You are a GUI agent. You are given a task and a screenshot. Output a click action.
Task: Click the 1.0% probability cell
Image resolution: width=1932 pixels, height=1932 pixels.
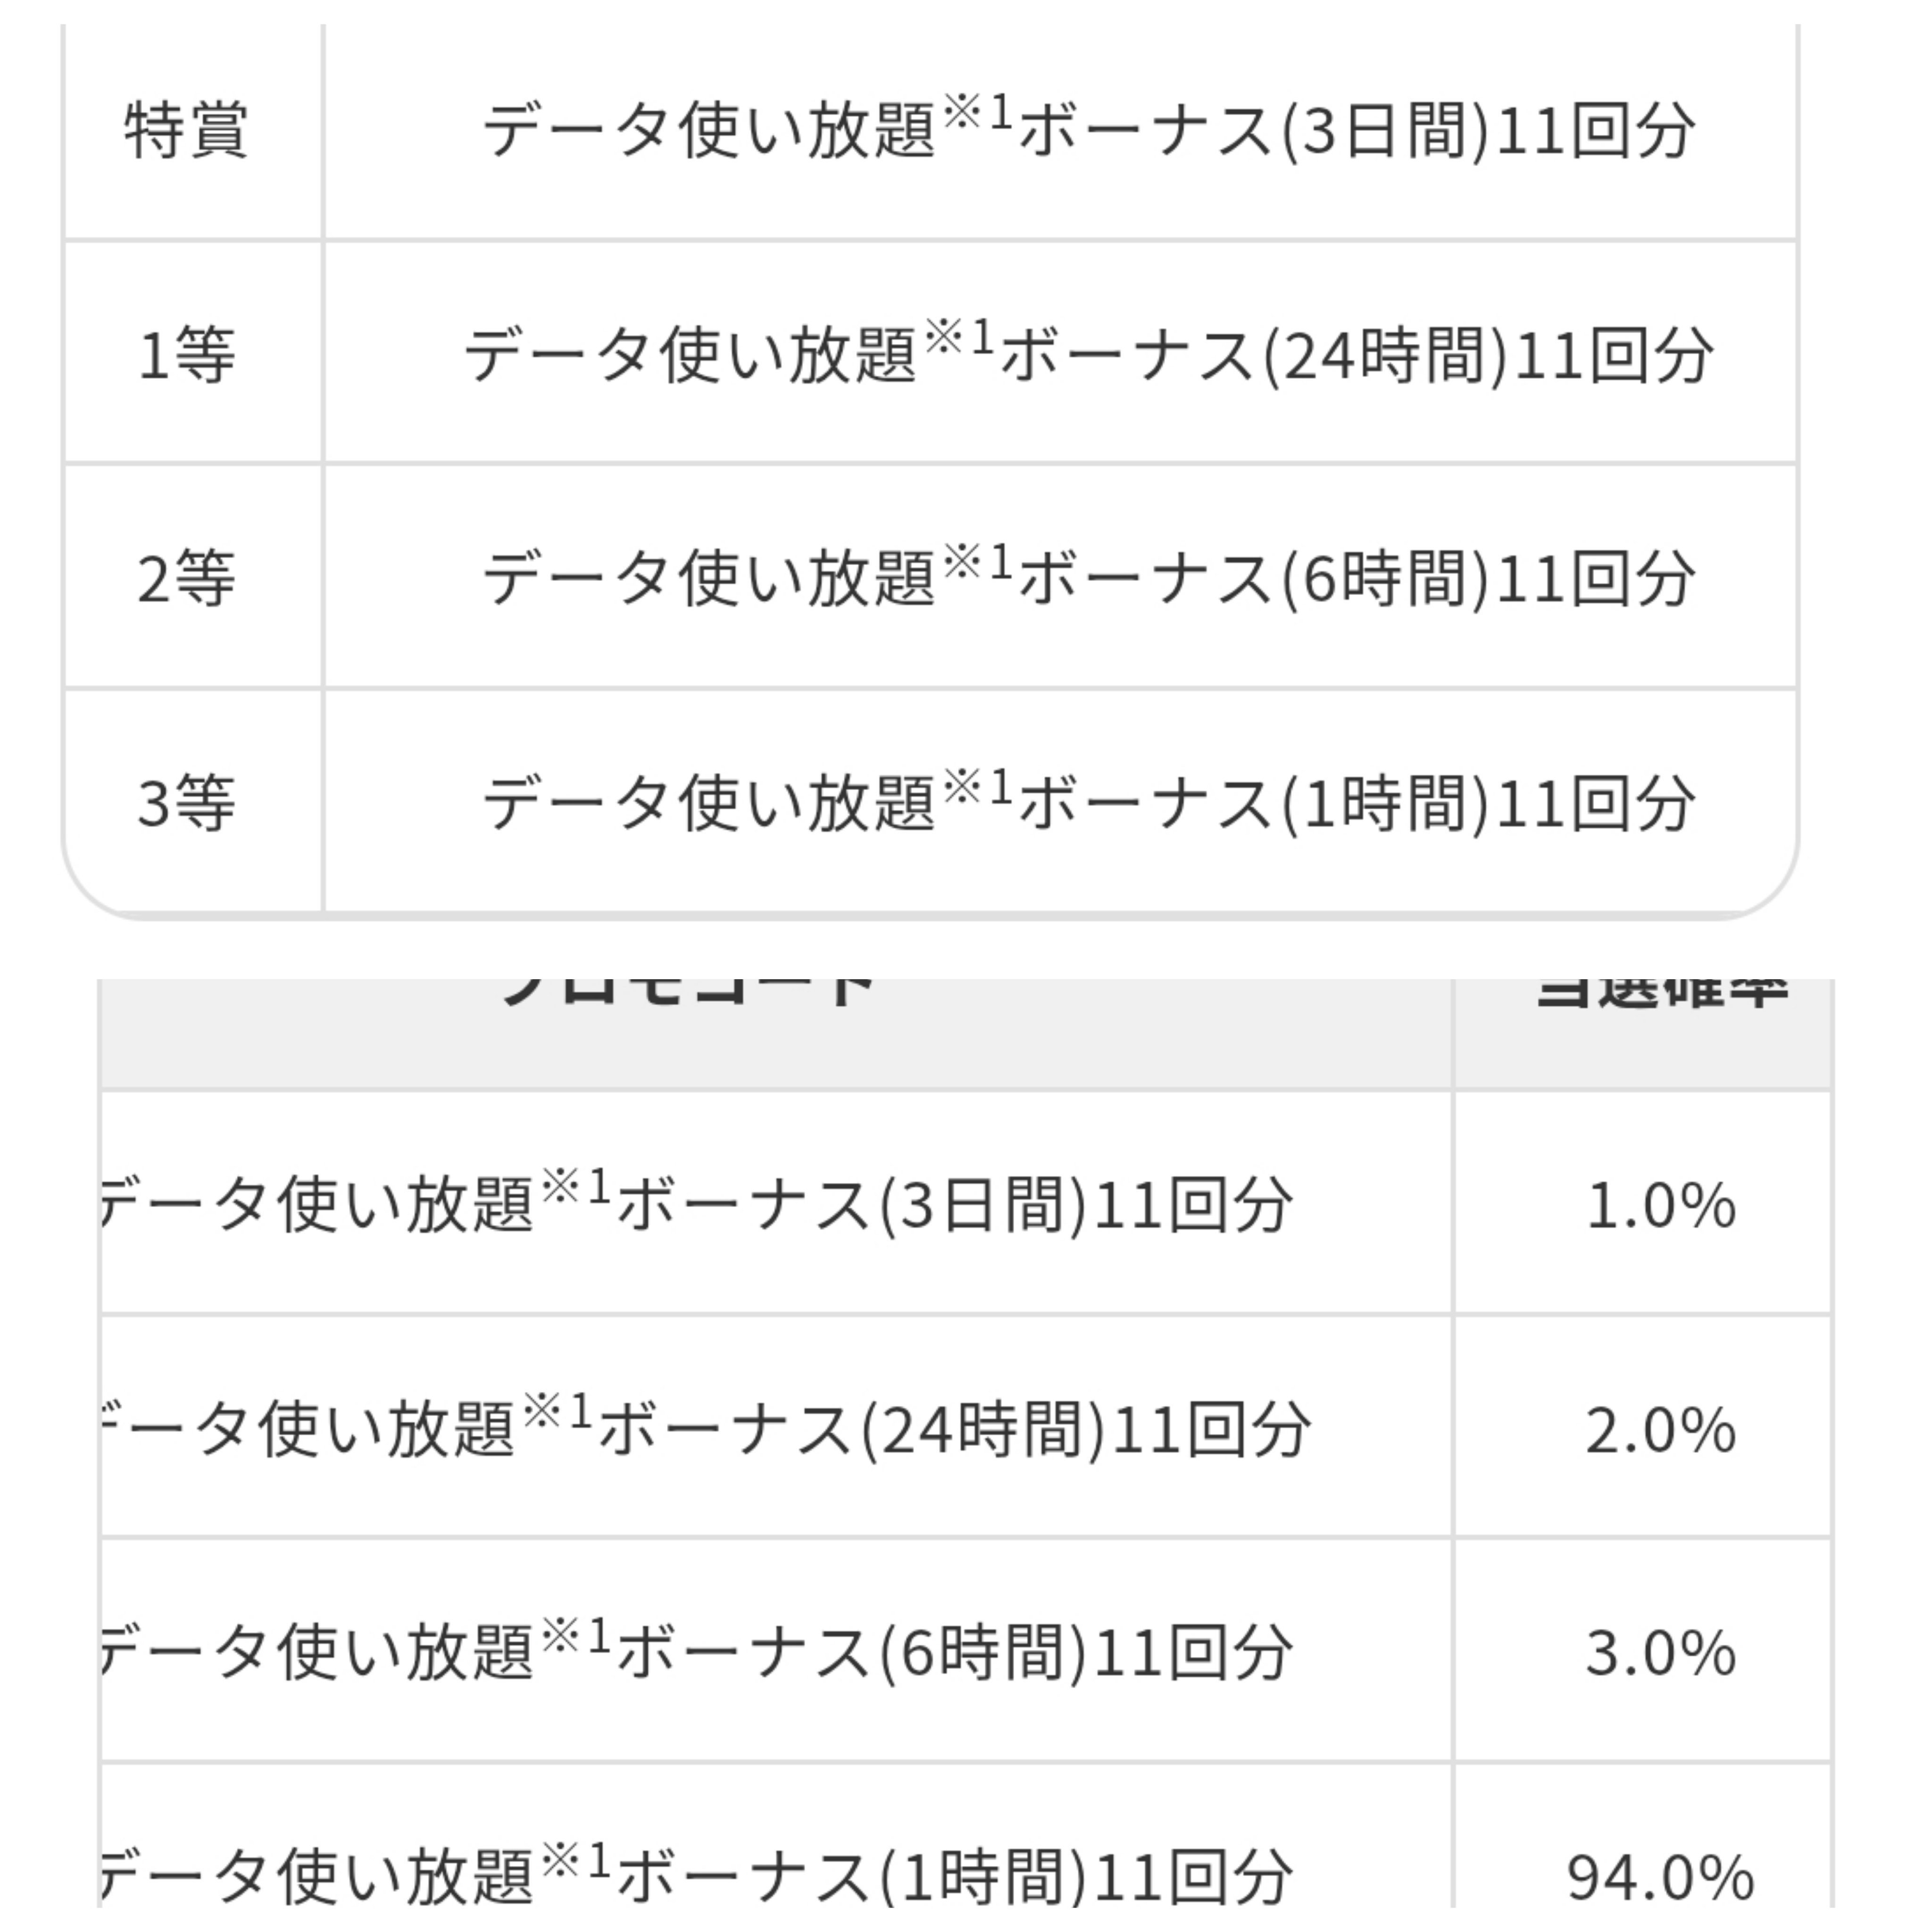1660,1205
